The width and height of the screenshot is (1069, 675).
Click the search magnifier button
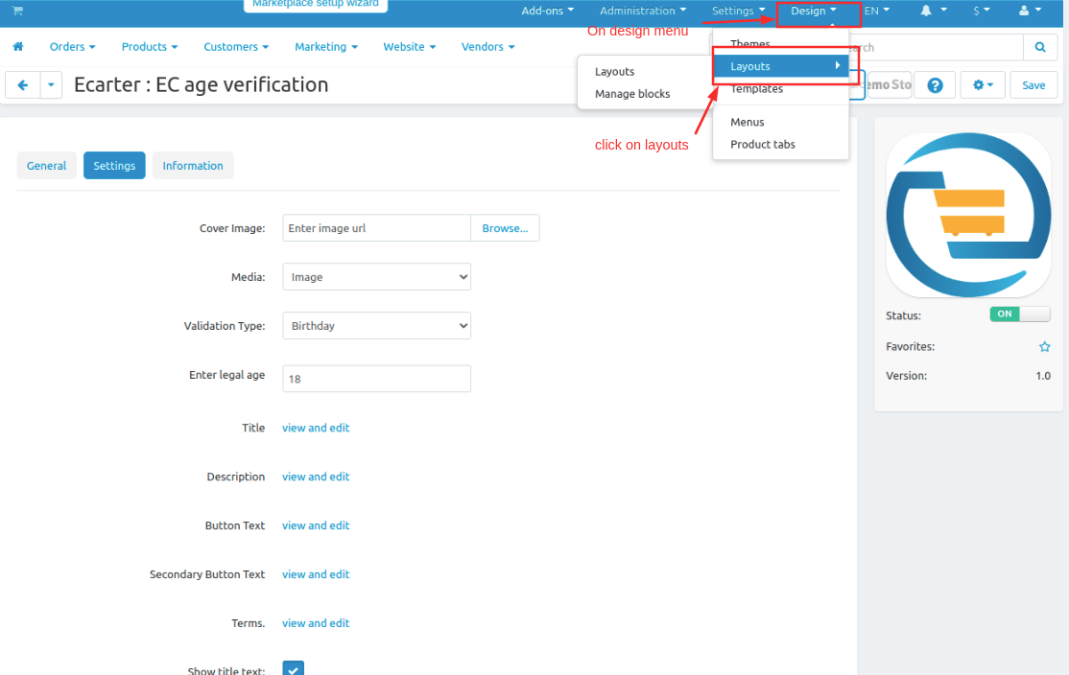(x=1039, y=47)
